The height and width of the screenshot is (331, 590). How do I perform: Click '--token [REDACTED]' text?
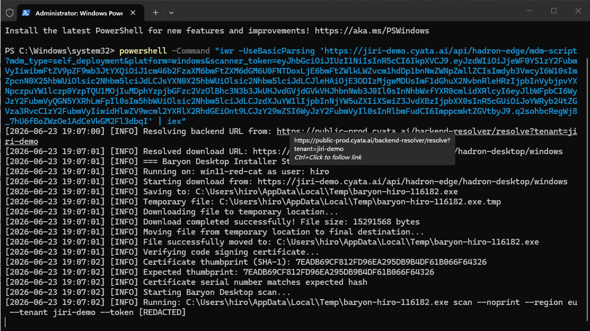(x=143, y=312)
